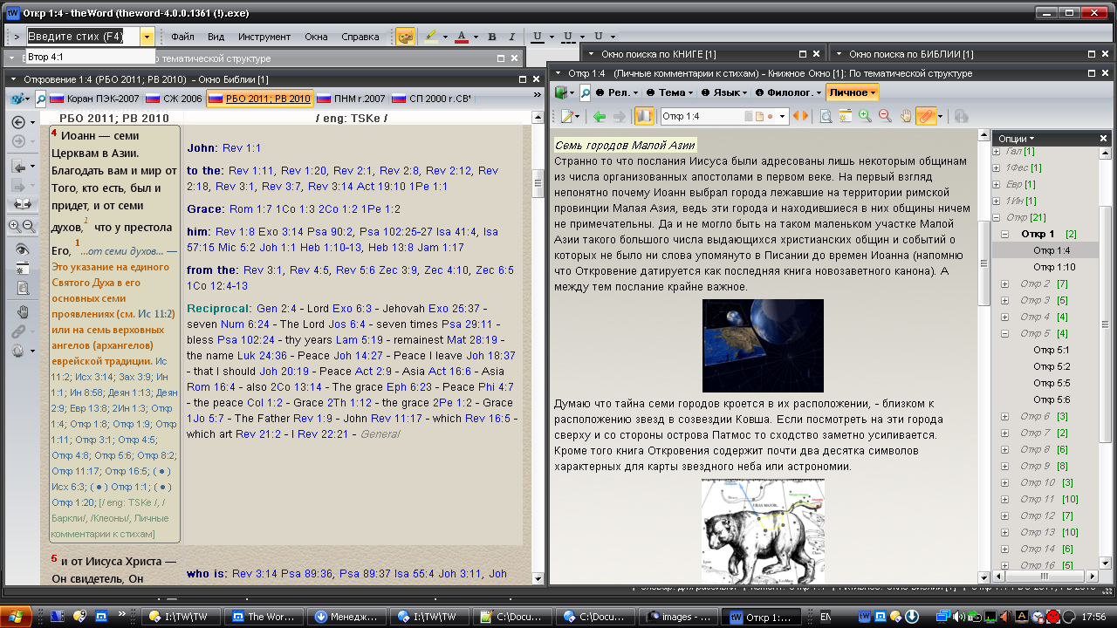Click zoom in magnifier in Book window toolbar
Viewport: 1117px width, 628px height.
point(865,116)
